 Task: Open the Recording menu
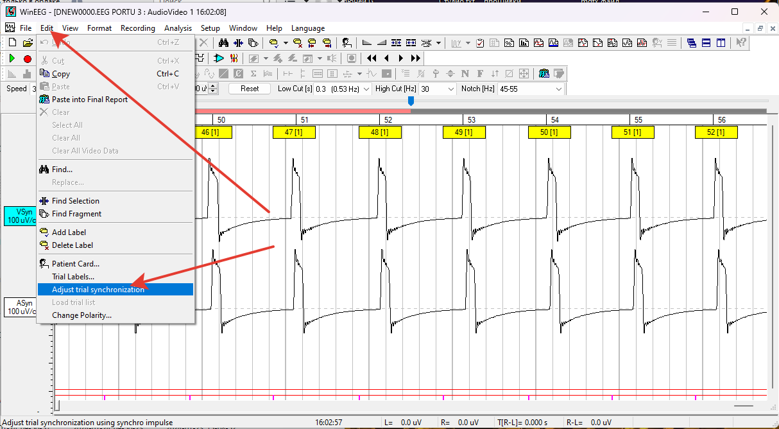click(138, 28)
